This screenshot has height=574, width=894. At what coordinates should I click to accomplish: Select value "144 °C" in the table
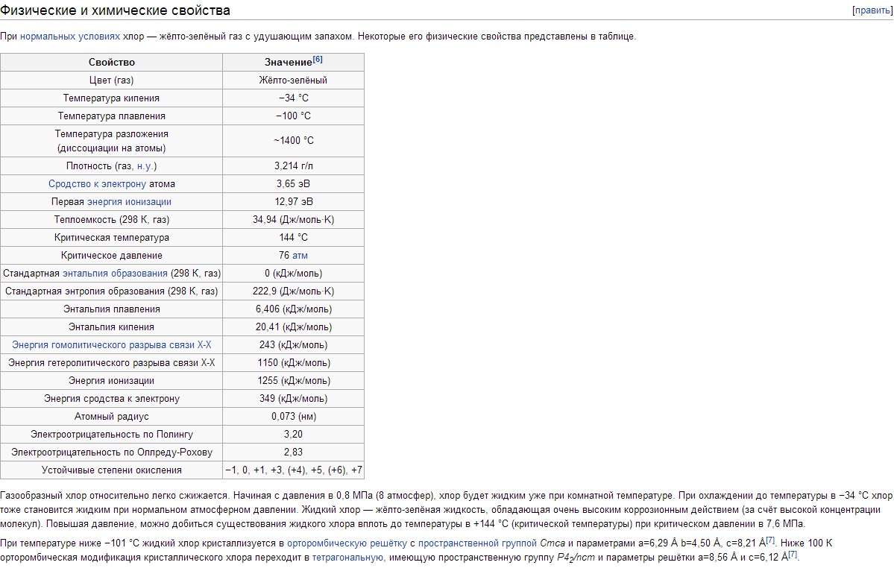point(293,238)
